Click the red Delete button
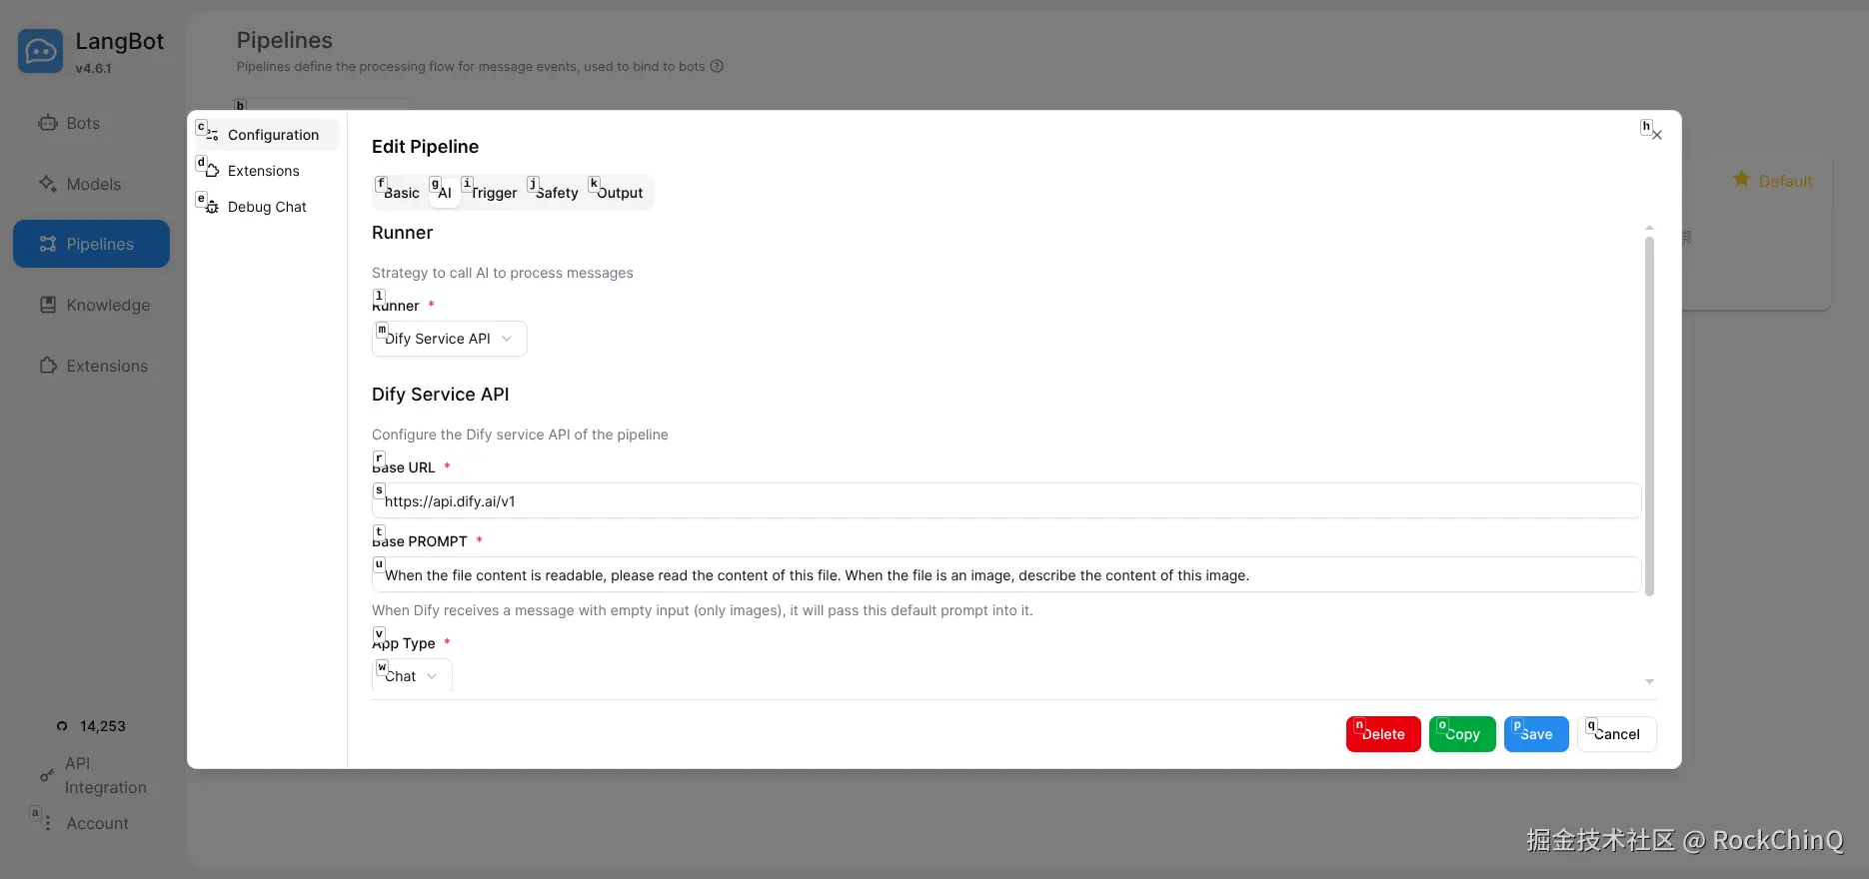1869x879 pixels. click(x=1383, y=734)
